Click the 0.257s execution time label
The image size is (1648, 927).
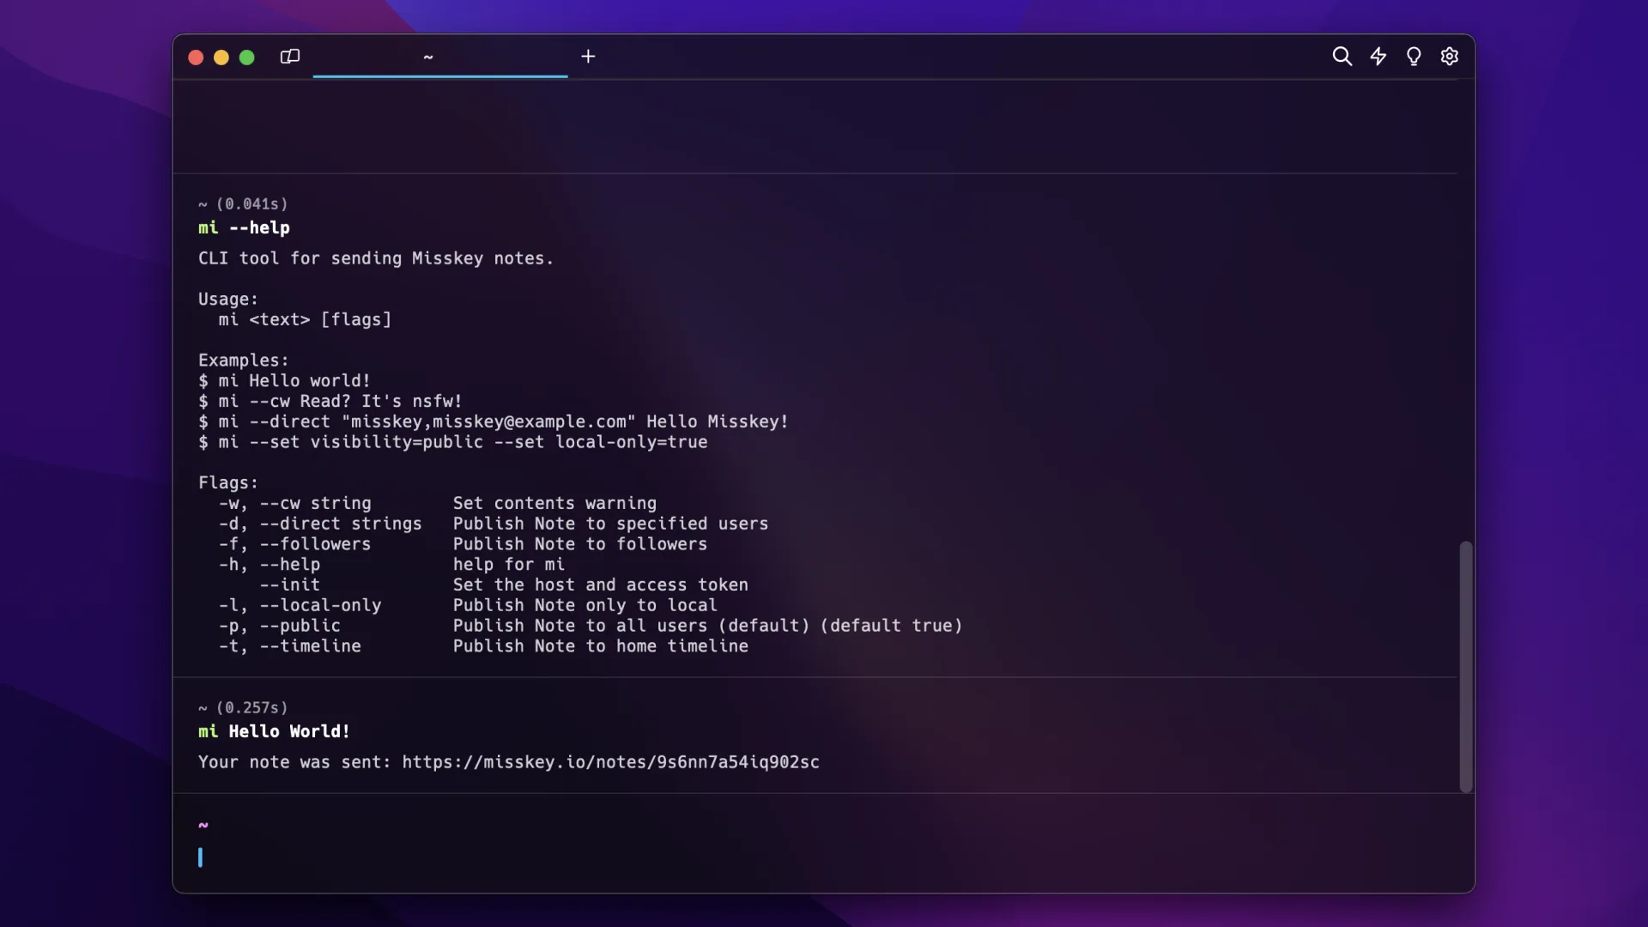click(251, 708)
